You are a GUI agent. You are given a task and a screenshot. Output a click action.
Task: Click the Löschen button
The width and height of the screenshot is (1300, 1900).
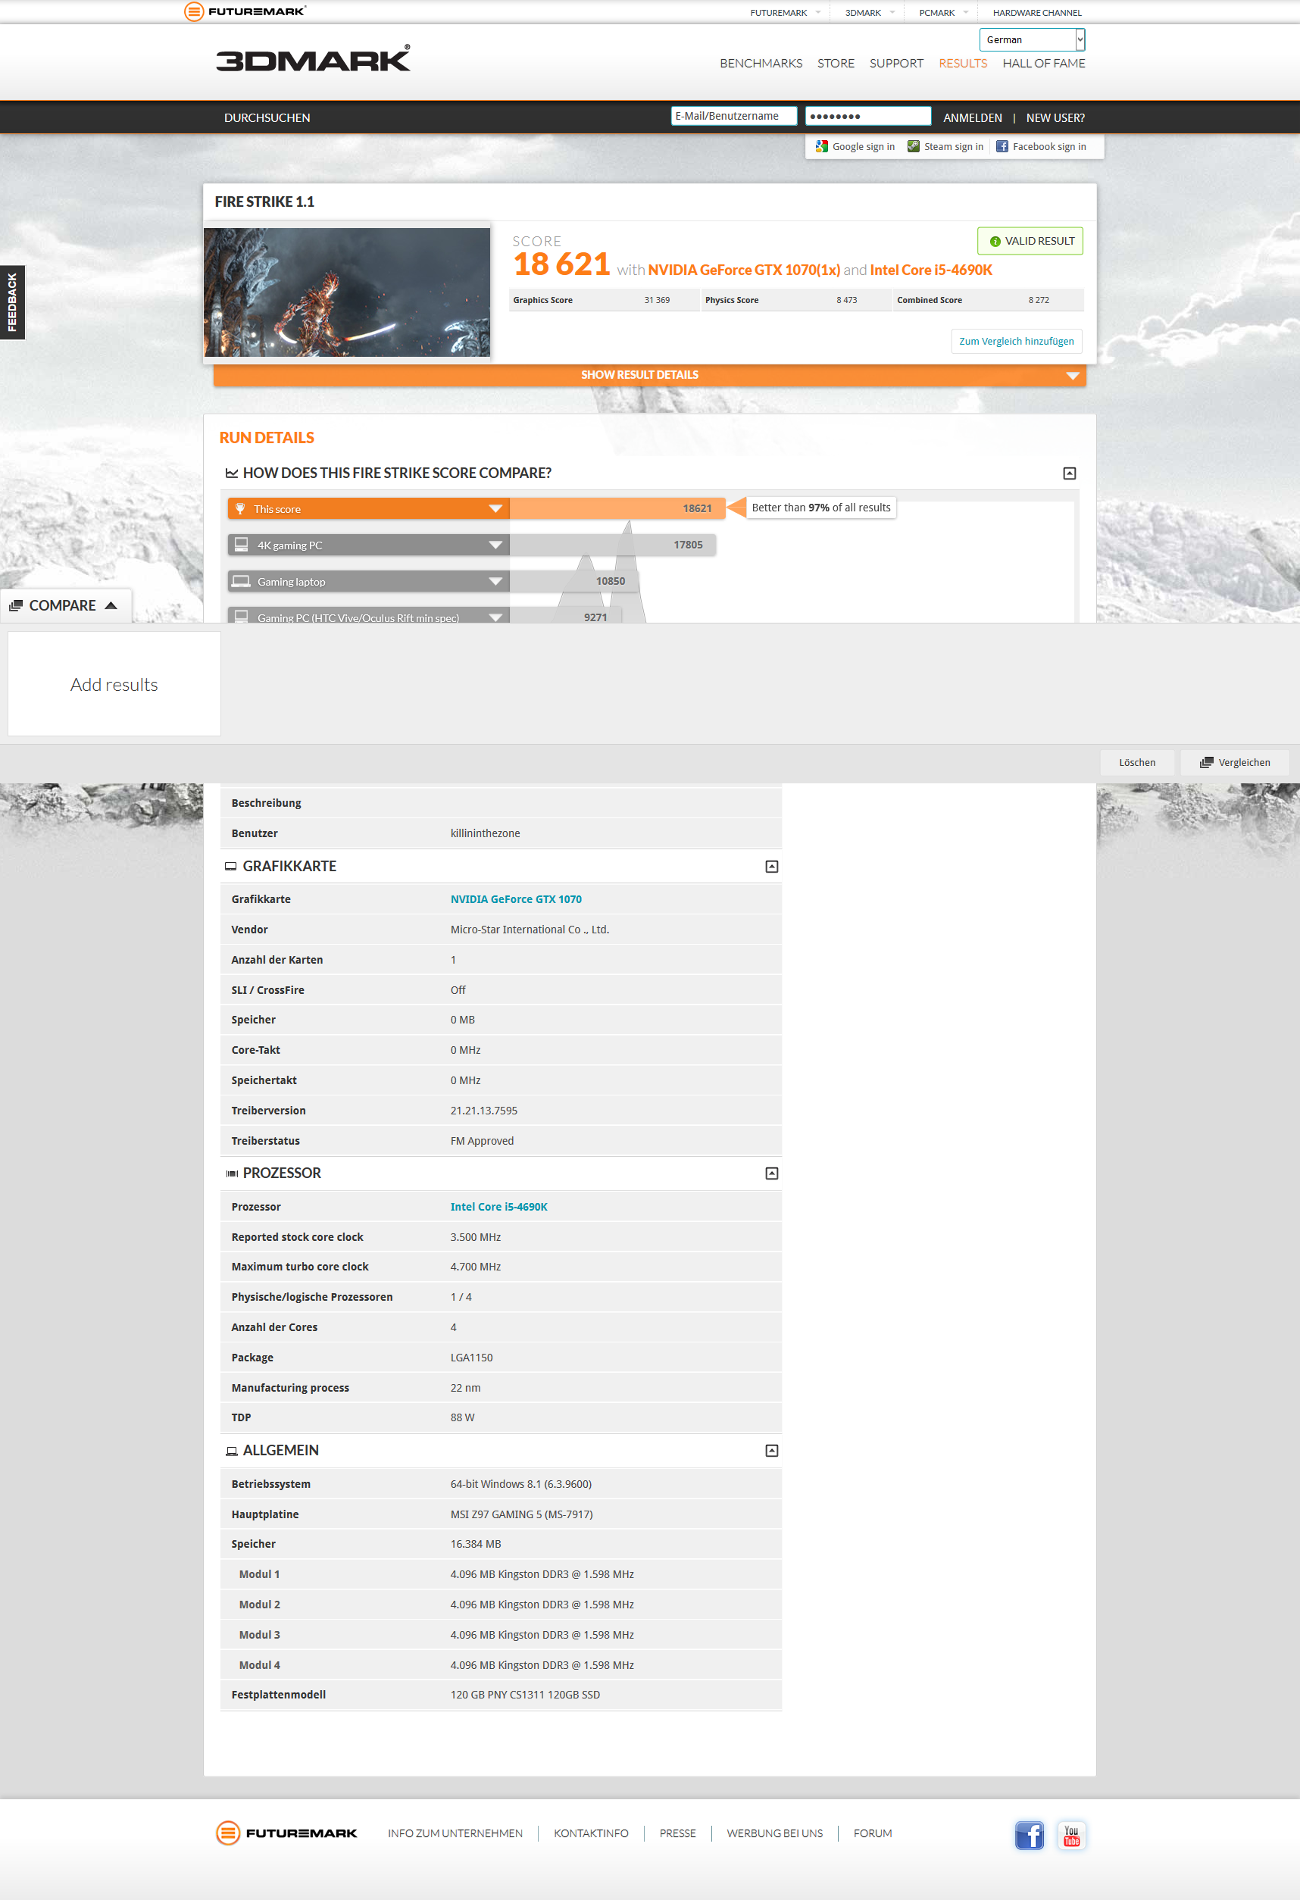tap(1136, 763)
